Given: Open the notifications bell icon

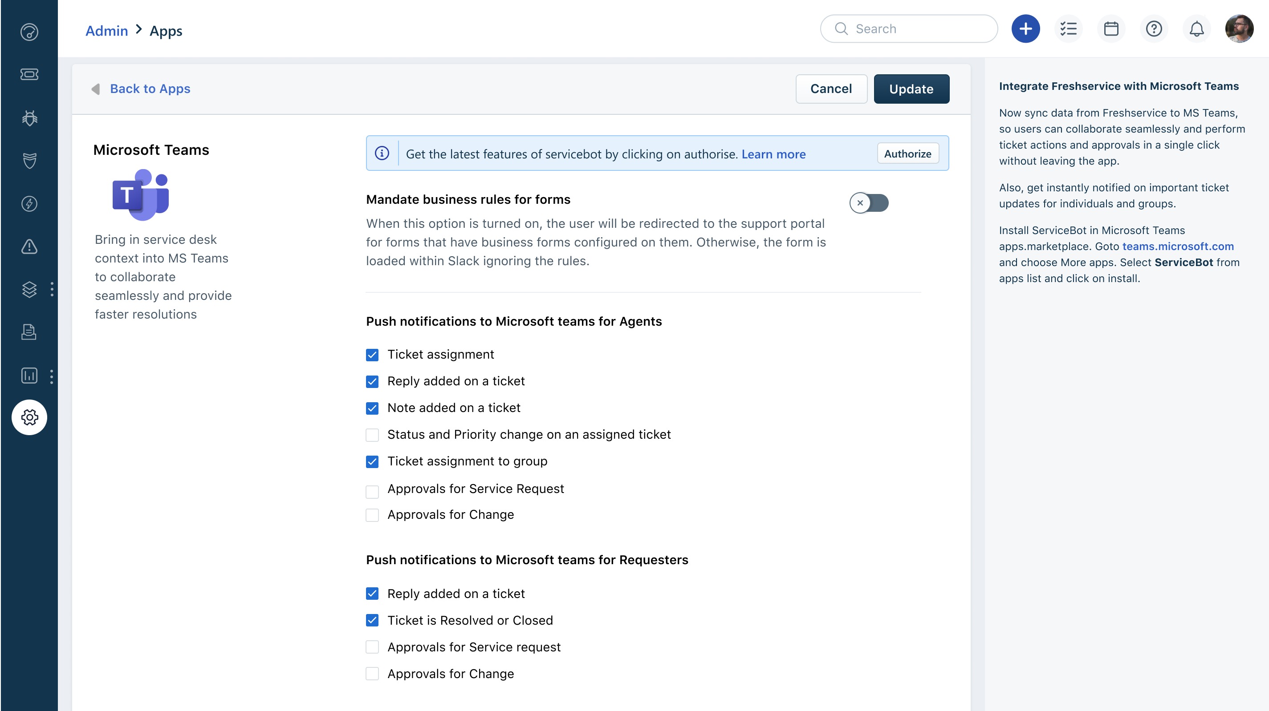Looking at the screenshot, I should click(x=1196, y=29).
